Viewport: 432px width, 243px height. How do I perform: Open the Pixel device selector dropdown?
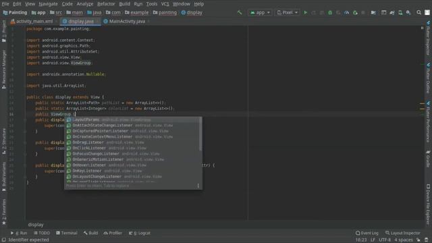point(287,13)
